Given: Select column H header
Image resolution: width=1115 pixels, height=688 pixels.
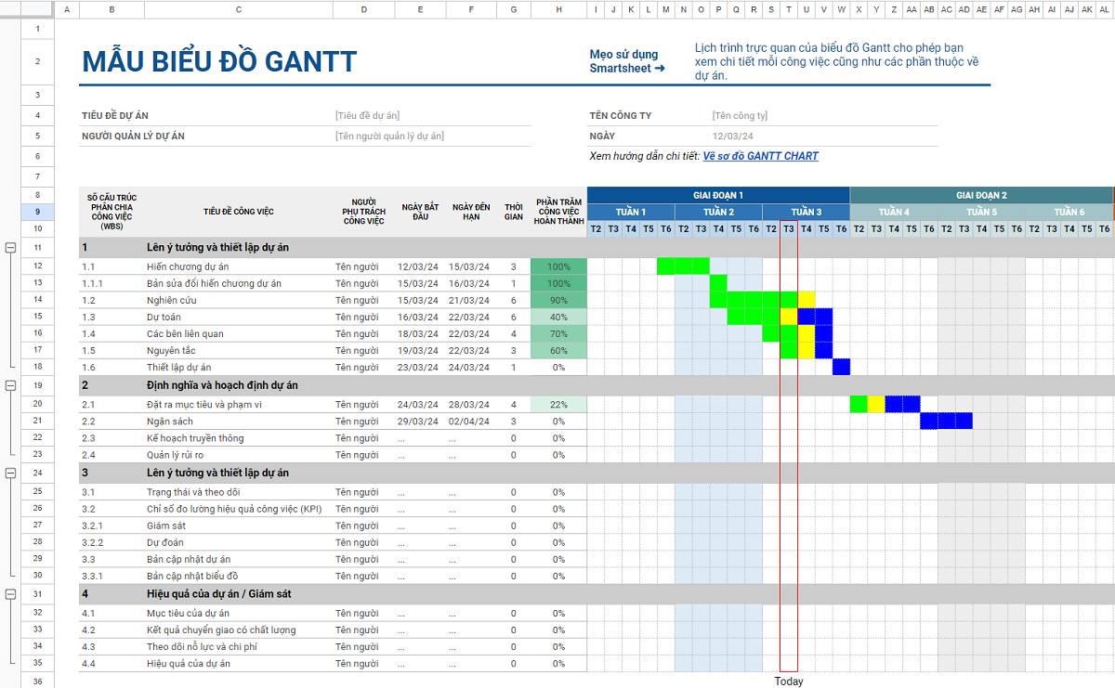Looking at the screenshot, I should (558, 9).
